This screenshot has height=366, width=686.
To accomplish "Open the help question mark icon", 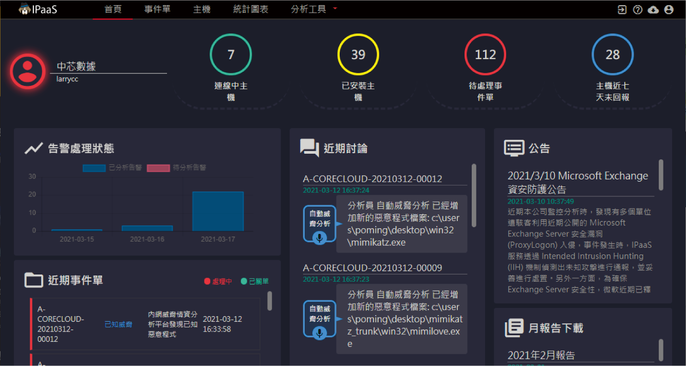I will click(638, 10).
